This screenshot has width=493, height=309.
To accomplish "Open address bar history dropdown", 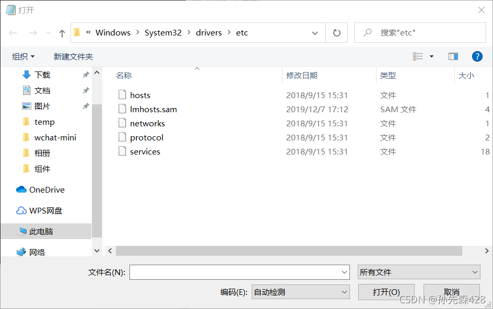I will click(x=315, y=33).
